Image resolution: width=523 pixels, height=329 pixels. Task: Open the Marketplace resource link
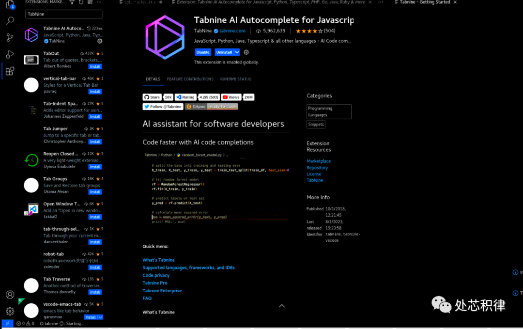pos(319,161)
